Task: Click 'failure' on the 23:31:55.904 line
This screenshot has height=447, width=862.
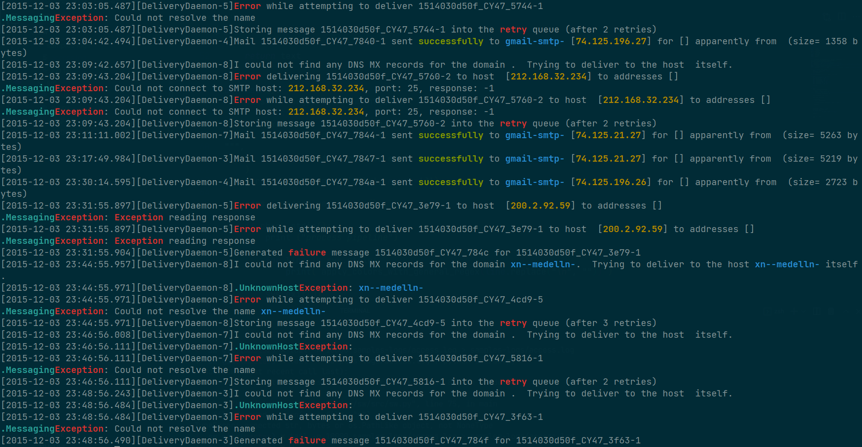Action: [x=307, y=252]
